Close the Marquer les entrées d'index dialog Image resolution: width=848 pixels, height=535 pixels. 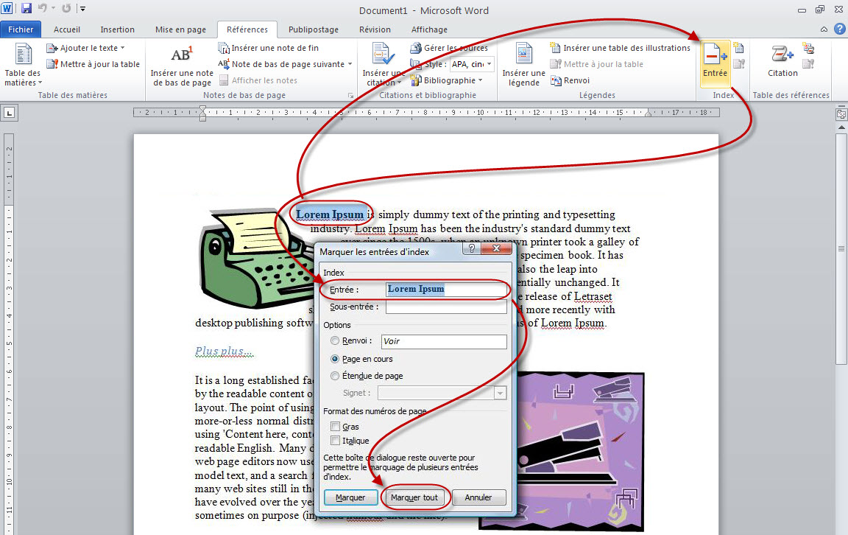pos(496,248)
